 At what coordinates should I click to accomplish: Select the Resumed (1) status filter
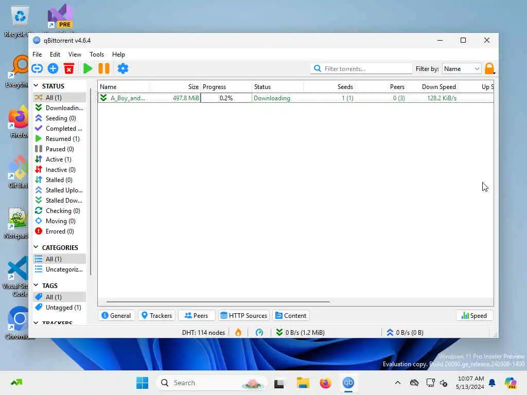tap(59, 139)
